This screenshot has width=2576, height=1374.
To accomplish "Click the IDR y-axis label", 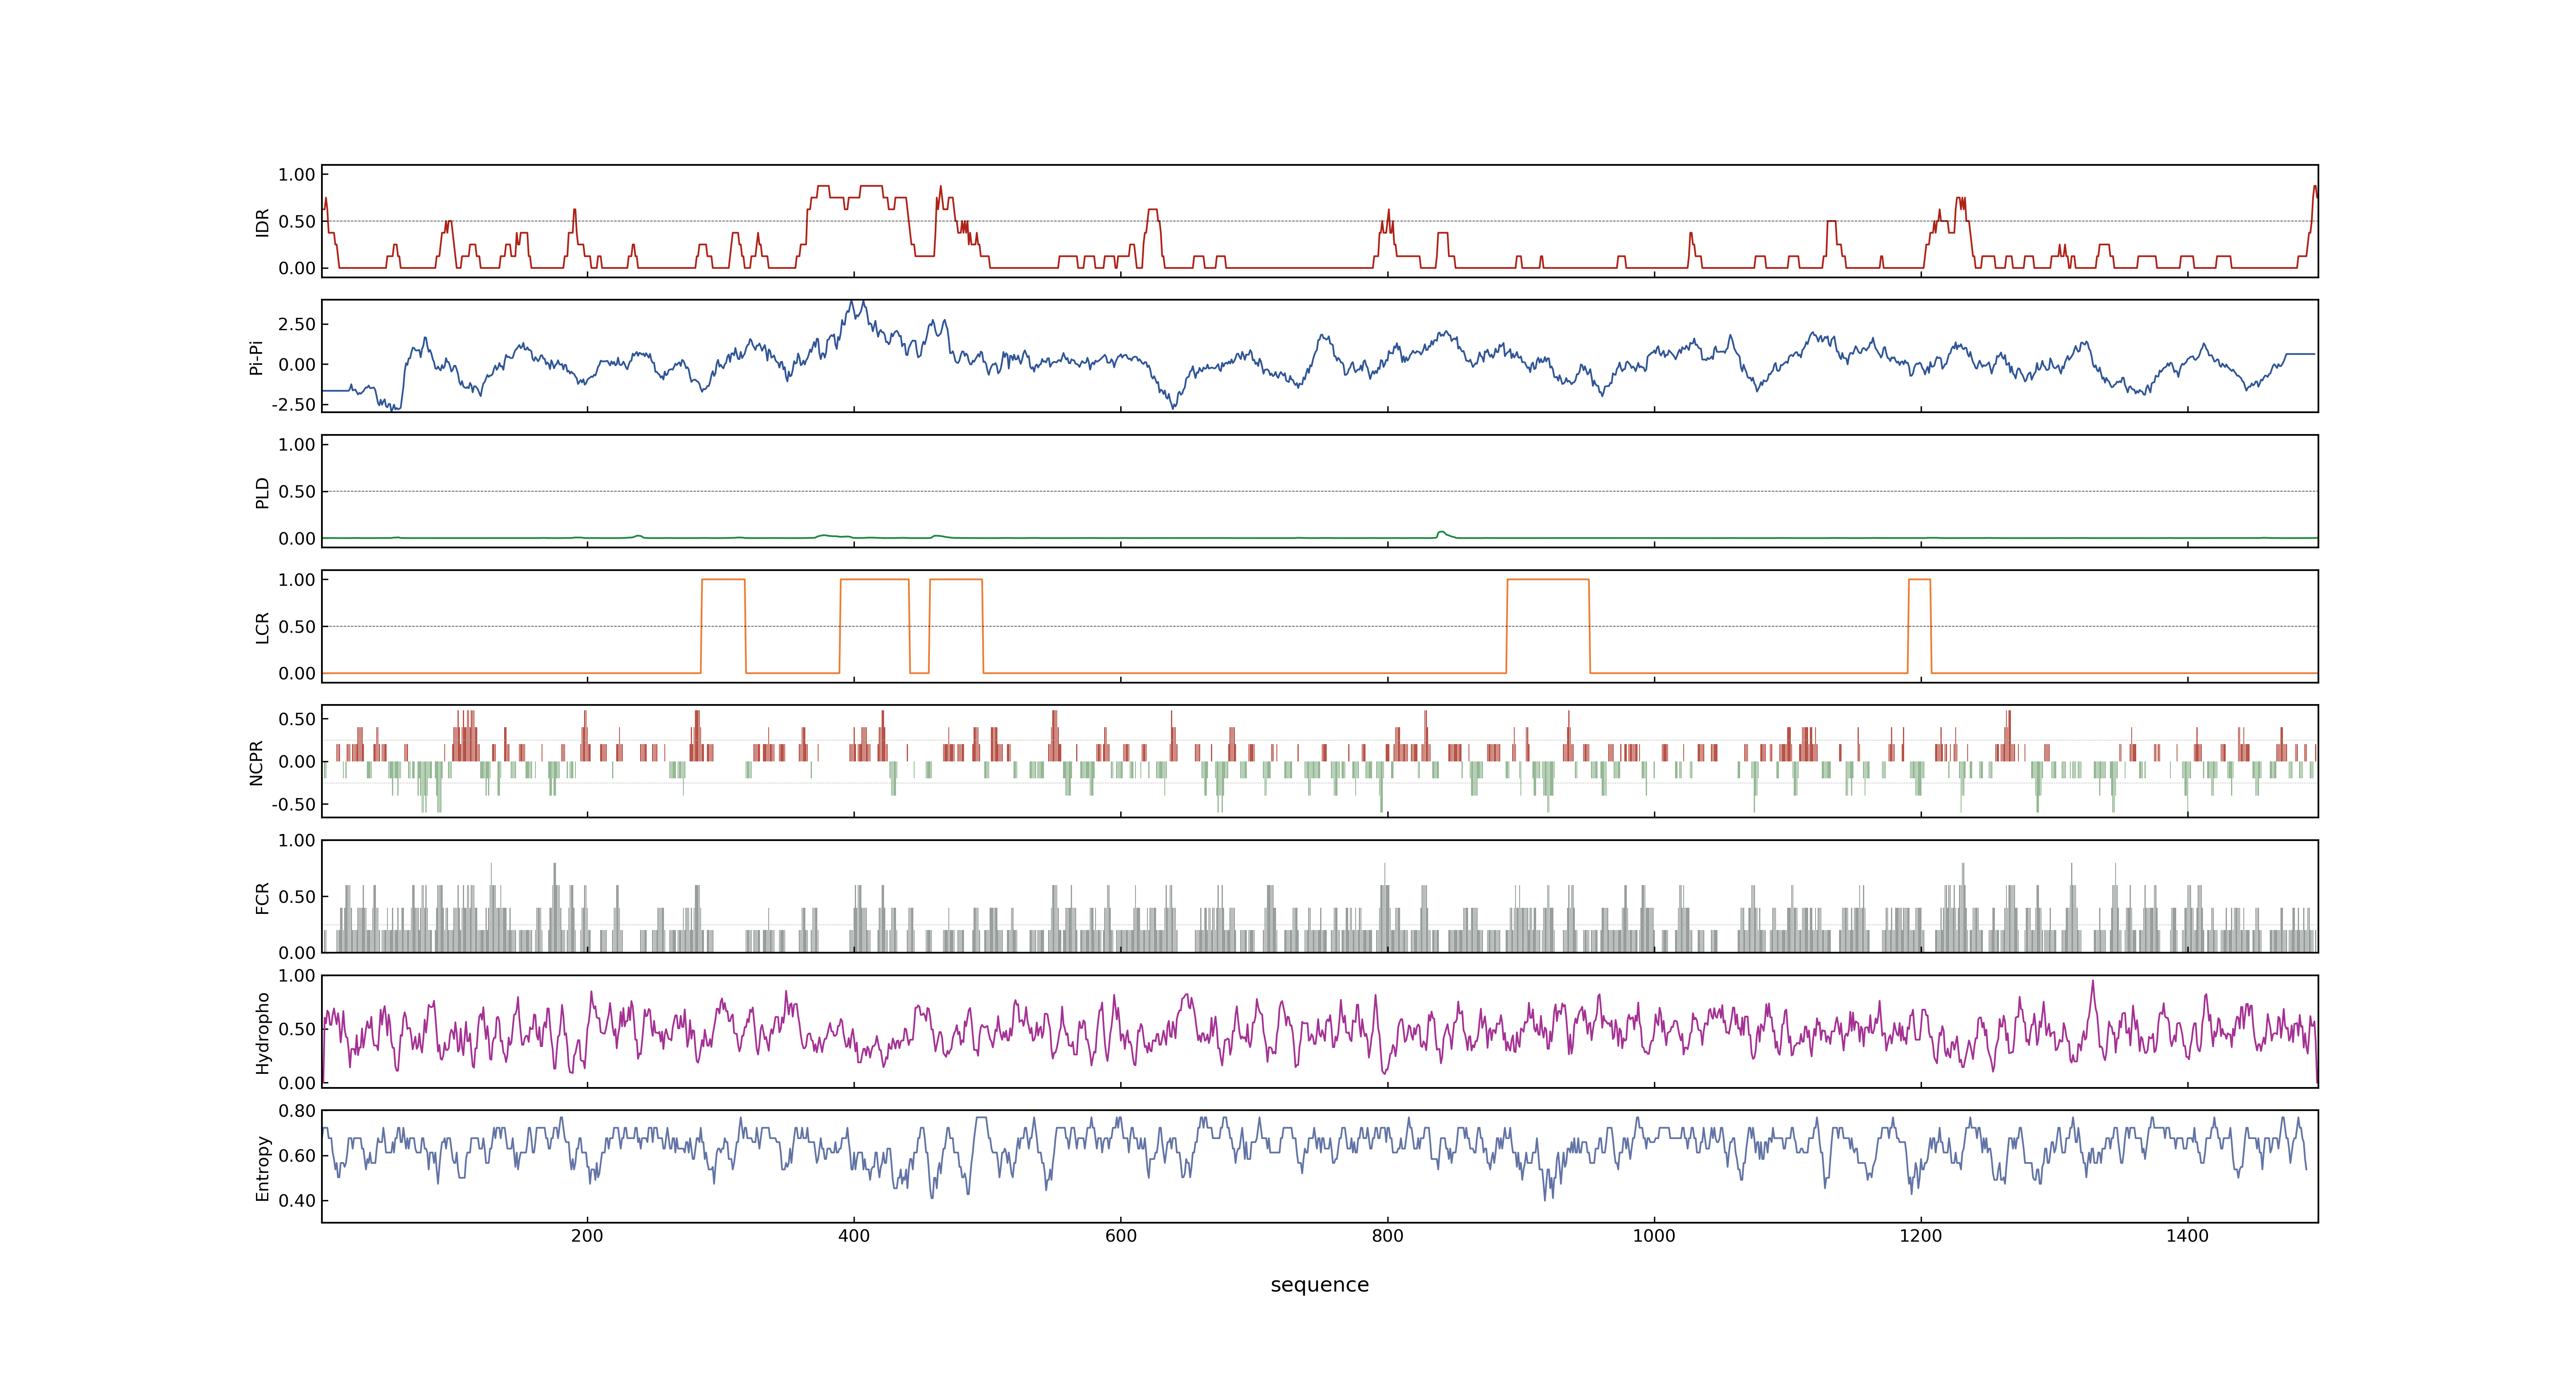I will [x=262, y=222].
